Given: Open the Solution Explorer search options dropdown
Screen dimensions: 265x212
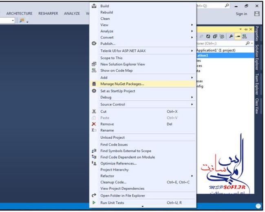Looking at the screenshot, I should [x=252, y=44].
